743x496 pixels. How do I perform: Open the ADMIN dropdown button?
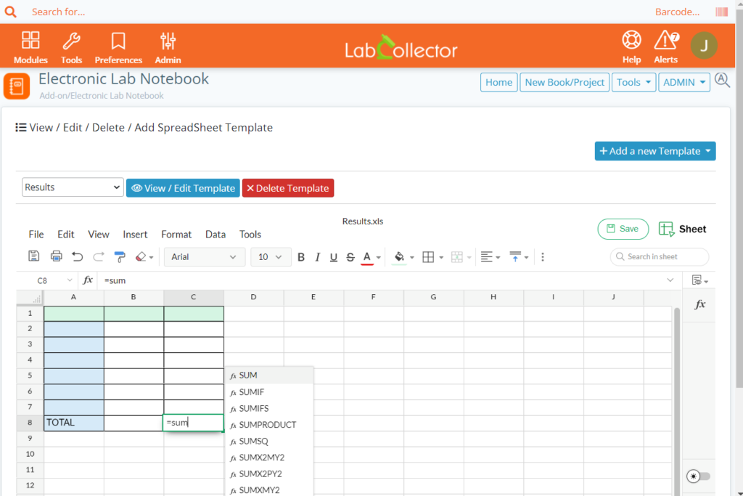(x=684, y=83)
